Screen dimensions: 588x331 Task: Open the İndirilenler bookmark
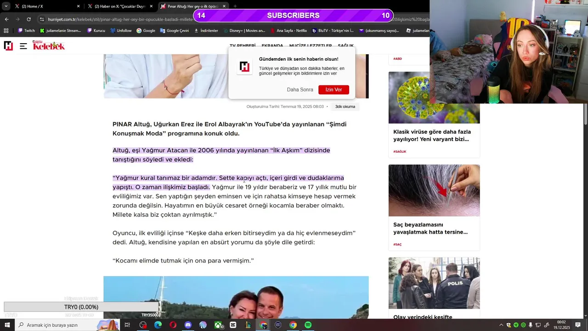coord(206,31)
